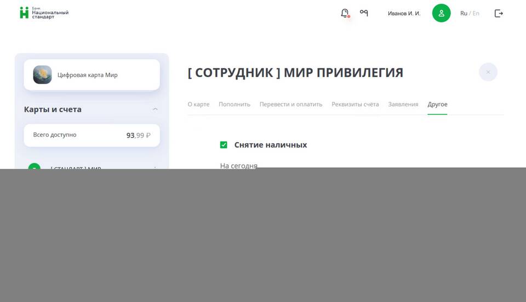Viewport: 526px width, 302px height.
Task: Open the notifications bell icon
Action: coord(345,13)
